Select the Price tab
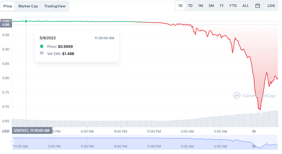The width and height of the screenshot is (282, 154). click(x=8, y=6)
